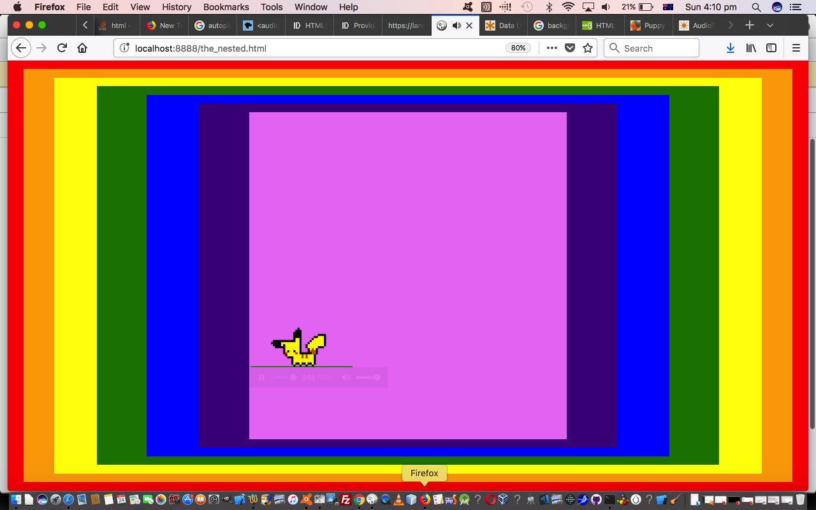Viewport: 816px width, 510px height.
Task: Mute the page audio player
Action: click(x=346, y=377)
